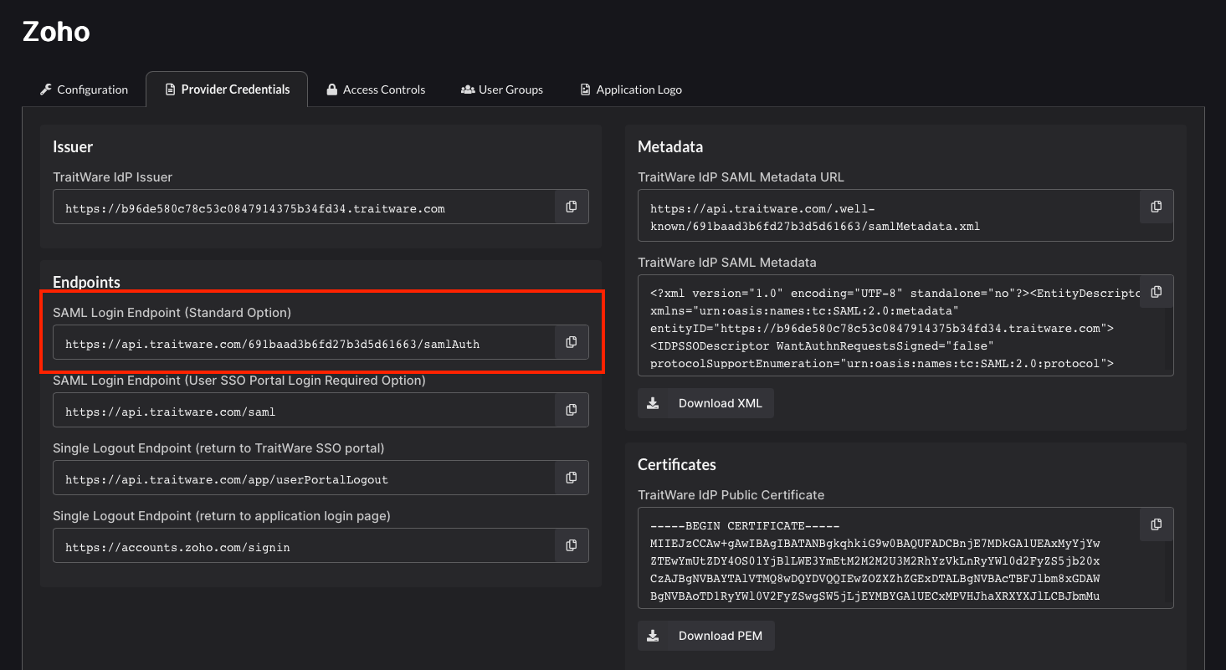This screenshot has height=670, width=1226.
Task: Copy the Zoho signin logout endpoint
Action: [x=572, y=545]
